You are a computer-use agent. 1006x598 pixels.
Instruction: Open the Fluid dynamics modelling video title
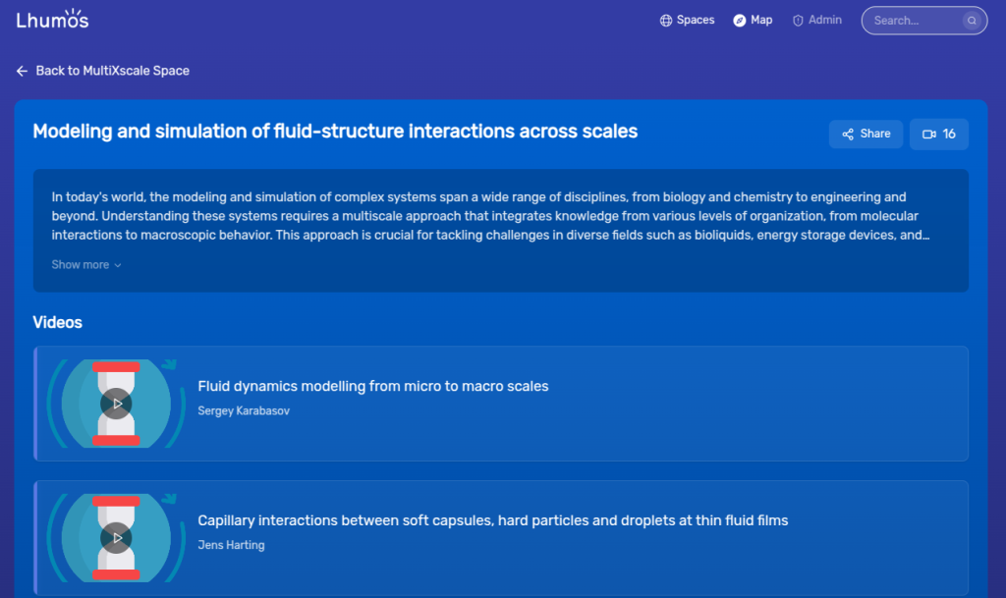point(372,386)
